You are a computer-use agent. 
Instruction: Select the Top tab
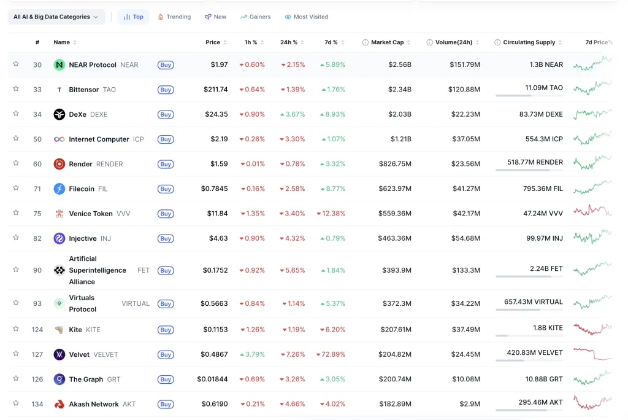pyautogui.click(x=133, y=17)
